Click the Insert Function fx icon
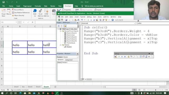Screen dimensions: 169x95 (32, 22)
